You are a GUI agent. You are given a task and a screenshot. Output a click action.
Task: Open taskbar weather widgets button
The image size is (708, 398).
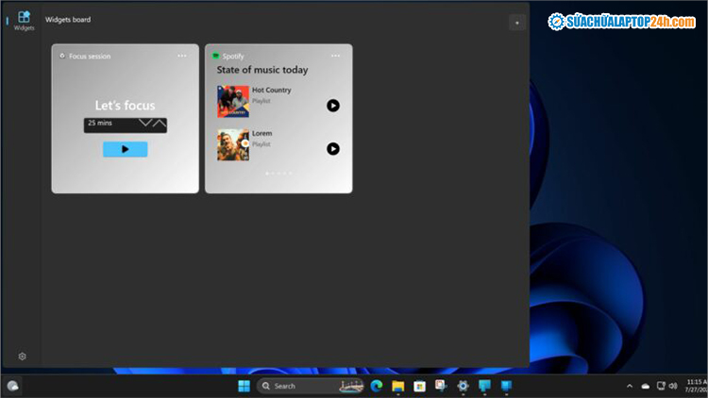[x=12, y=387]
